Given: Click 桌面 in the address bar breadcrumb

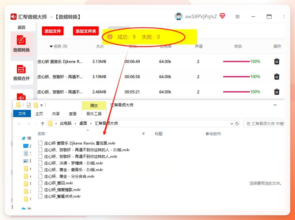Looking at the screenshot, I should (x=83, y=123).
